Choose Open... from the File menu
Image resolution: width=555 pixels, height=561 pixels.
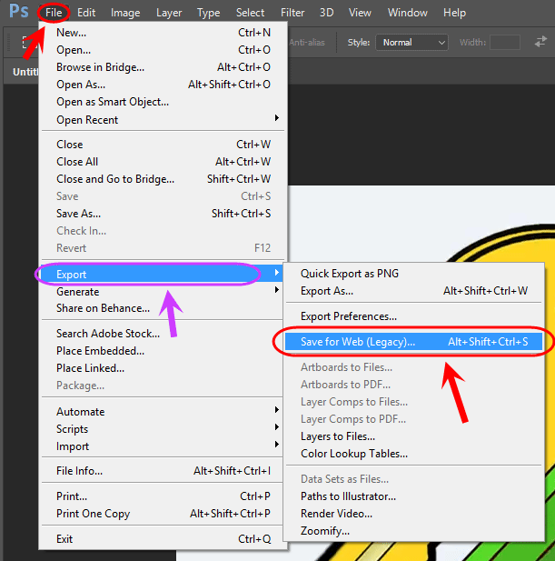click(x=164, y=50)
